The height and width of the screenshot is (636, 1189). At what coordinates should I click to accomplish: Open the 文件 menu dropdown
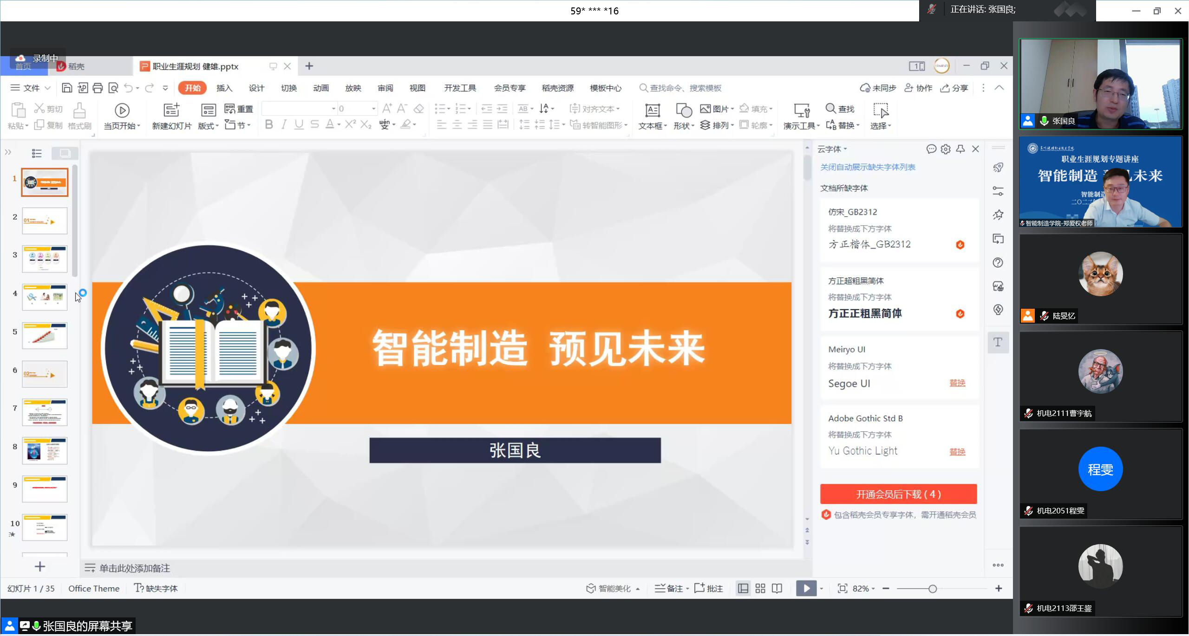[x=31, y=88]
